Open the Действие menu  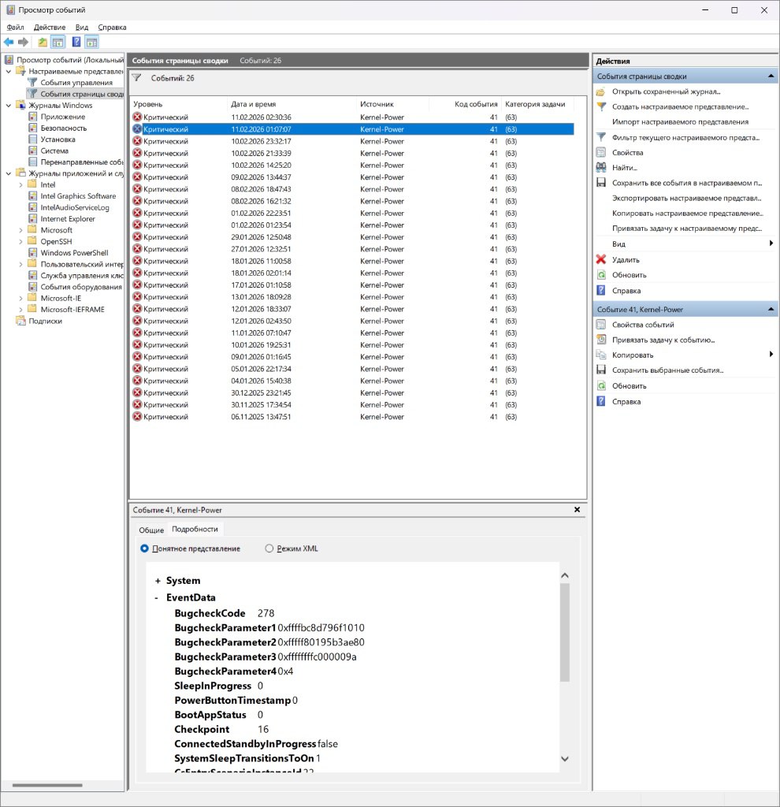pos(50,27)
